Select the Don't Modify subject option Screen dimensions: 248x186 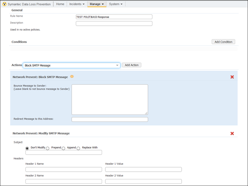click(27, 148)
